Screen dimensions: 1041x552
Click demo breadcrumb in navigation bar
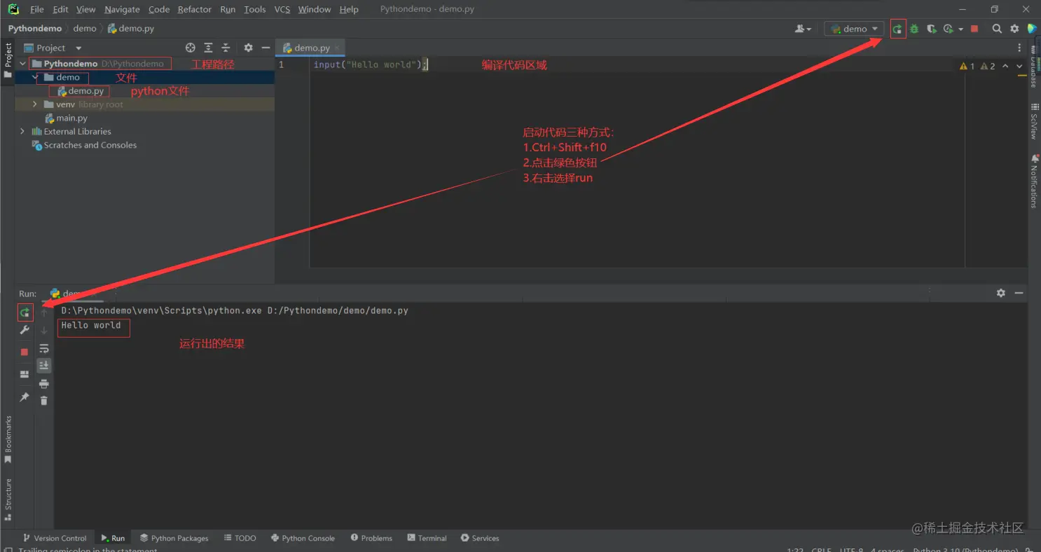click(84, 29)
